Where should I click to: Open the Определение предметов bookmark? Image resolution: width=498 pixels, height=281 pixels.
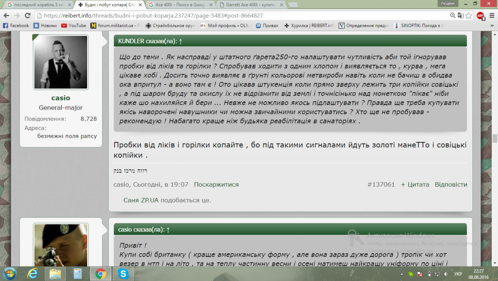[x=363, y=25]
